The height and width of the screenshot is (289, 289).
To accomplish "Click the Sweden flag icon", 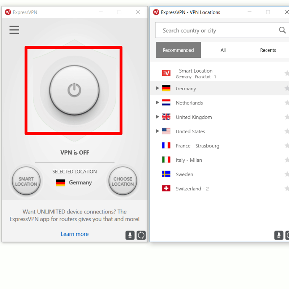I will (166, 174).
